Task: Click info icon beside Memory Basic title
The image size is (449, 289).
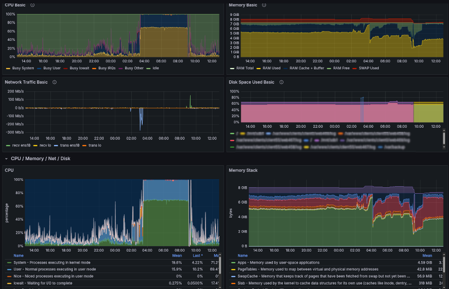Action: (x=264, y=5)
